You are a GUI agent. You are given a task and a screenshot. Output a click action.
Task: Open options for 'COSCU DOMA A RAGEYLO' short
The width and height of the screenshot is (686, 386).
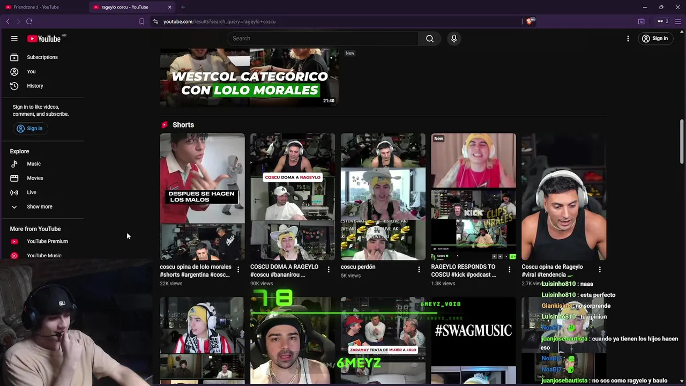(329, 270)
